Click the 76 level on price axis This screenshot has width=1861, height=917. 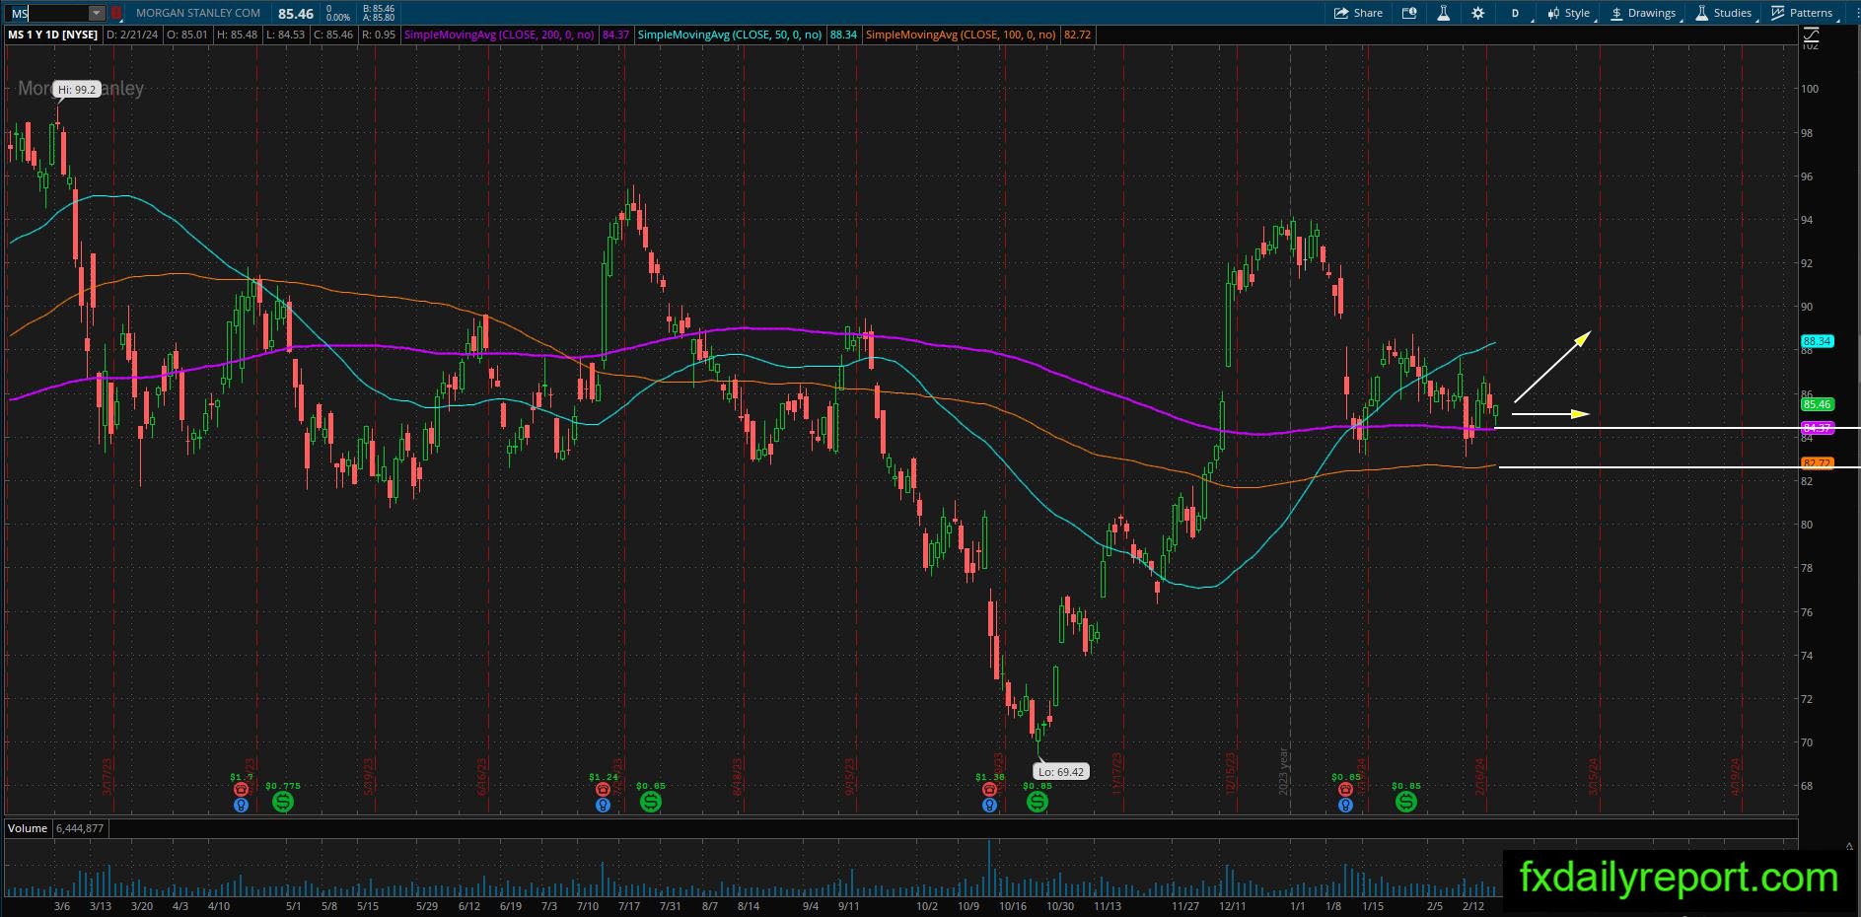click(x=1807, y=612)
